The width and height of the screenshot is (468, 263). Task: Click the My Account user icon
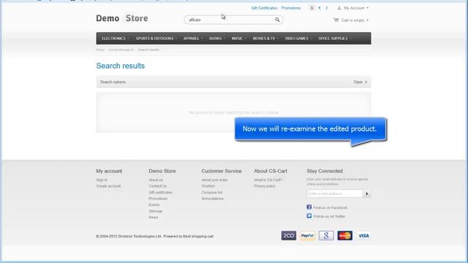339,8
